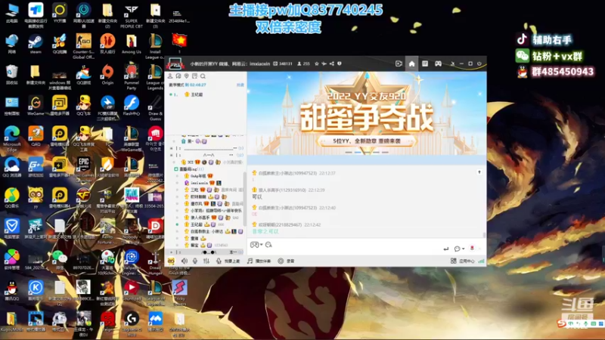Select 王纪超 in the mic queue list
This screenshot has height=340, width=605.
tap(197, 94)
